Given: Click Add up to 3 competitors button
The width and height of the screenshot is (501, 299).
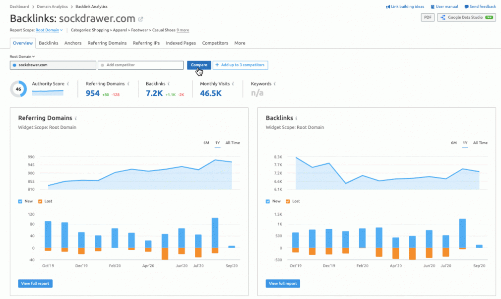Looking at the screenshot, I should click(240, 65).
